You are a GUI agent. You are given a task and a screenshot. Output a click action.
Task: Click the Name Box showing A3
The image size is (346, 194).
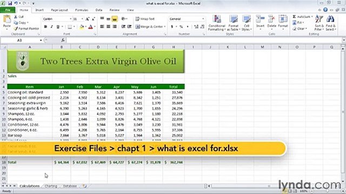[19, 40]
